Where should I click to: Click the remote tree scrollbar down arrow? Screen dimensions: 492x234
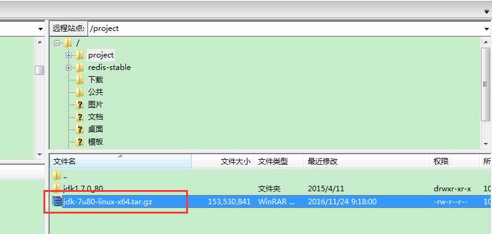[x=485, y=144]
